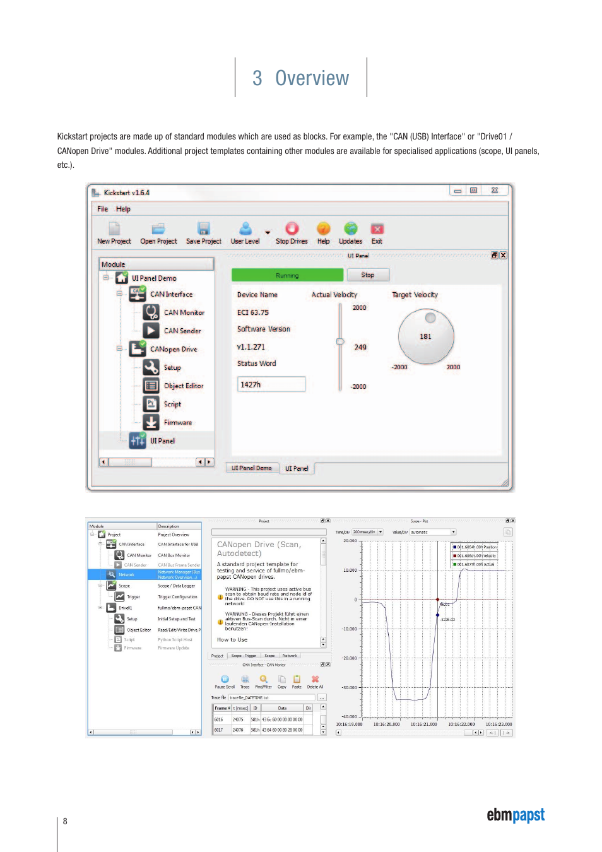
Task: Collapse the CAN Interface for USB node
Action: [100, 543]
